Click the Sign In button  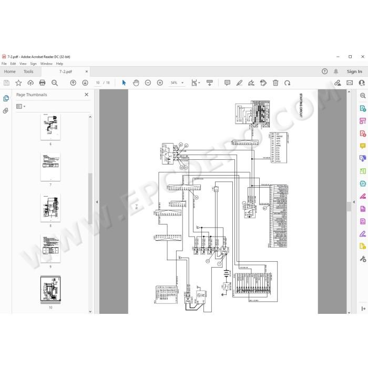pos(354,71)
